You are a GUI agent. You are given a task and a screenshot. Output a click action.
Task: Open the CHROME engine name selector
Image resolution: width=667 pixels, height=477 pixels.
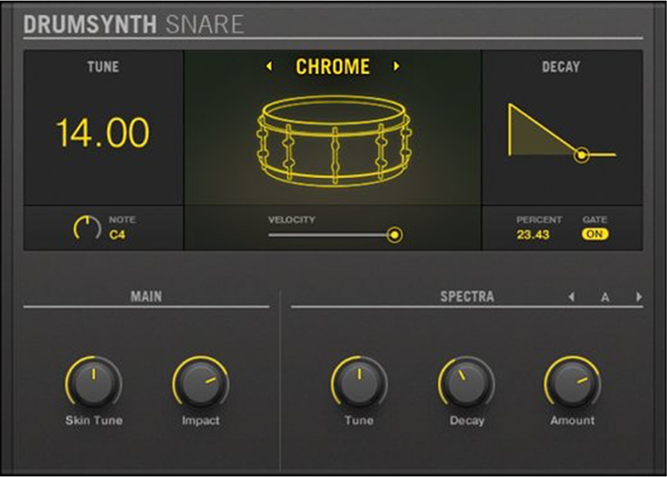tap(333, 67)
